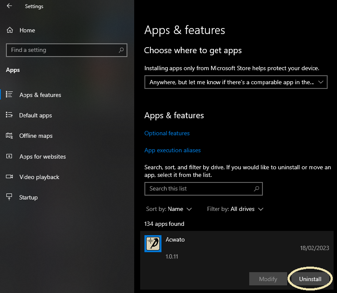Click the Default apps sidebar icon
The height and width of the screenshot is (293, 337).
[x=9, y=115]
